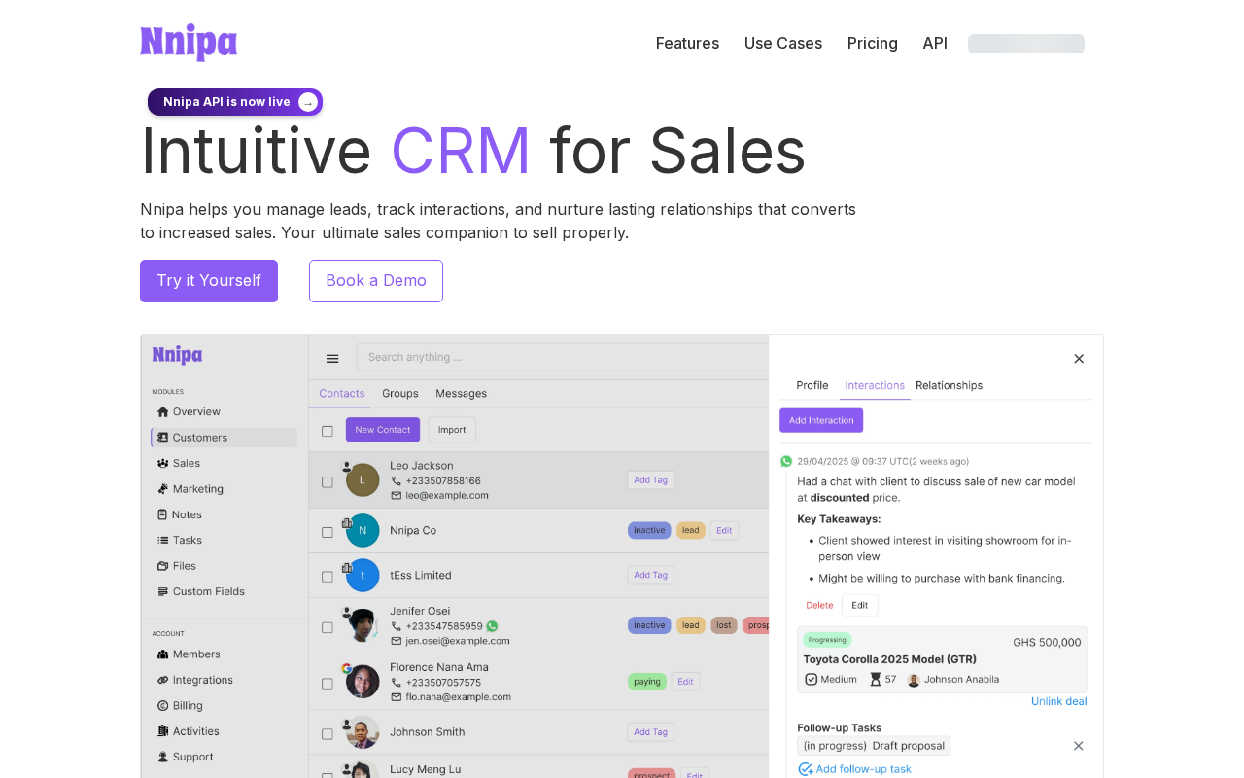Check the Johnson Smith row checkbox
Viewport: 1244px width, 778px height.
pos(328,734)
